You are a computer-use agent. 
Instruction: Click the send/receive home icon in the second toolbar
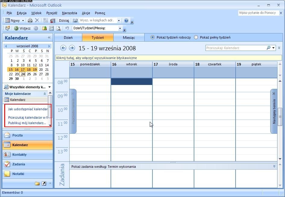pyautogui.click(x=8, y=28)
